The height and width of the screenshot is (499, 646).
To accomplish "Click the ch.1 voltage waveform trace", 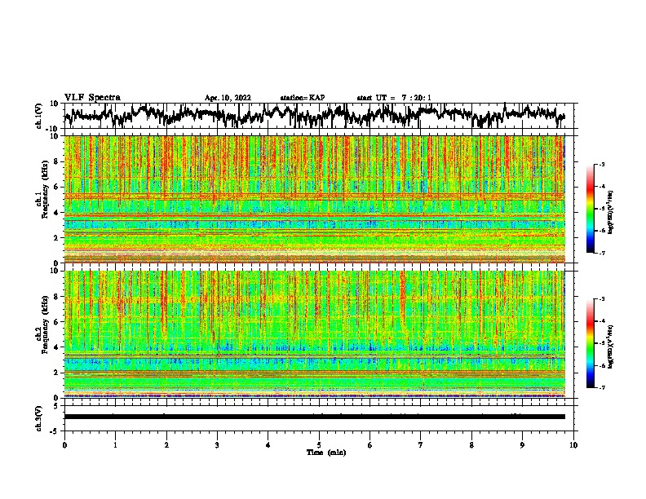I will (x=315, y=115).
